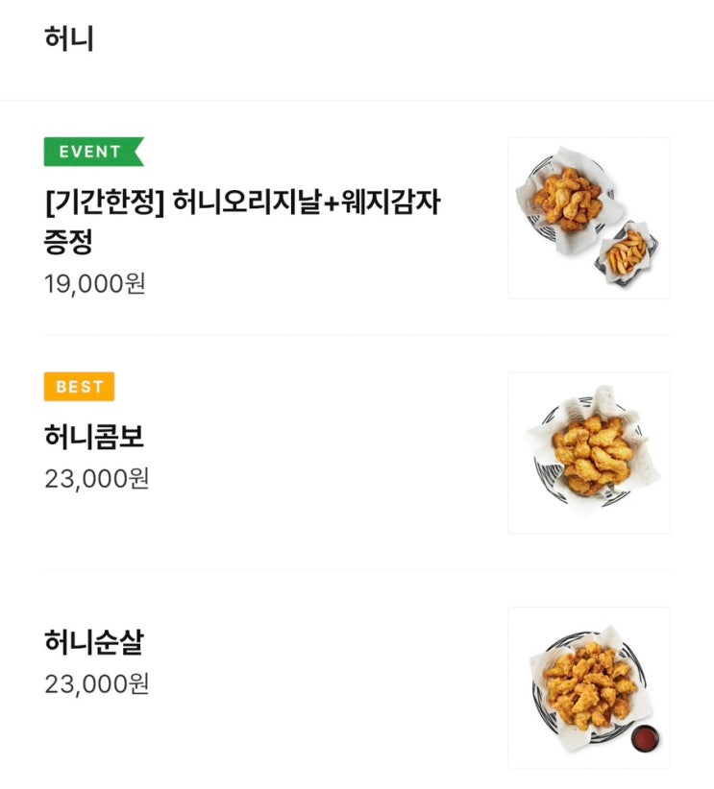Viewport: 714px width, 789px height.
Task: Click the divider line below the 허니 header
Action: click(x=357, y=100)
